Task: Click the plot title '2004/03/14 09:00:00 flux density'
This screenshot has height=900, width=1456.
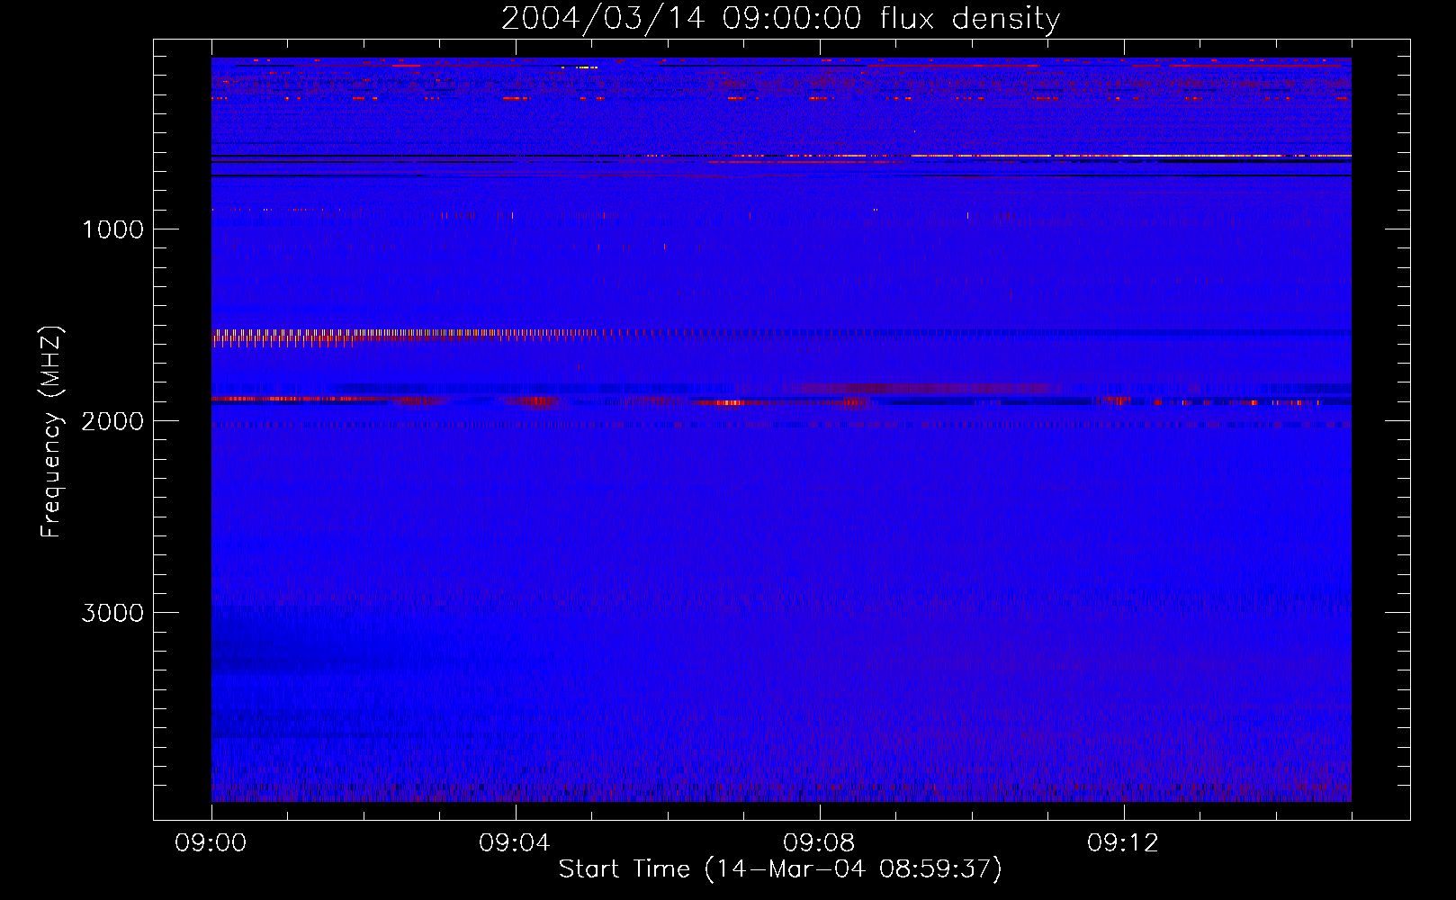Action: coord(780,19)
